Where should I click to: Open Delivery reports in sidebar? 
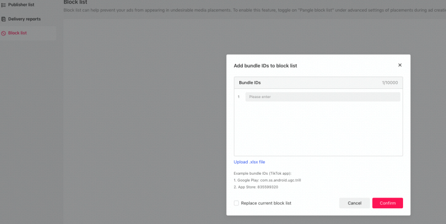(x=24, y=19)
